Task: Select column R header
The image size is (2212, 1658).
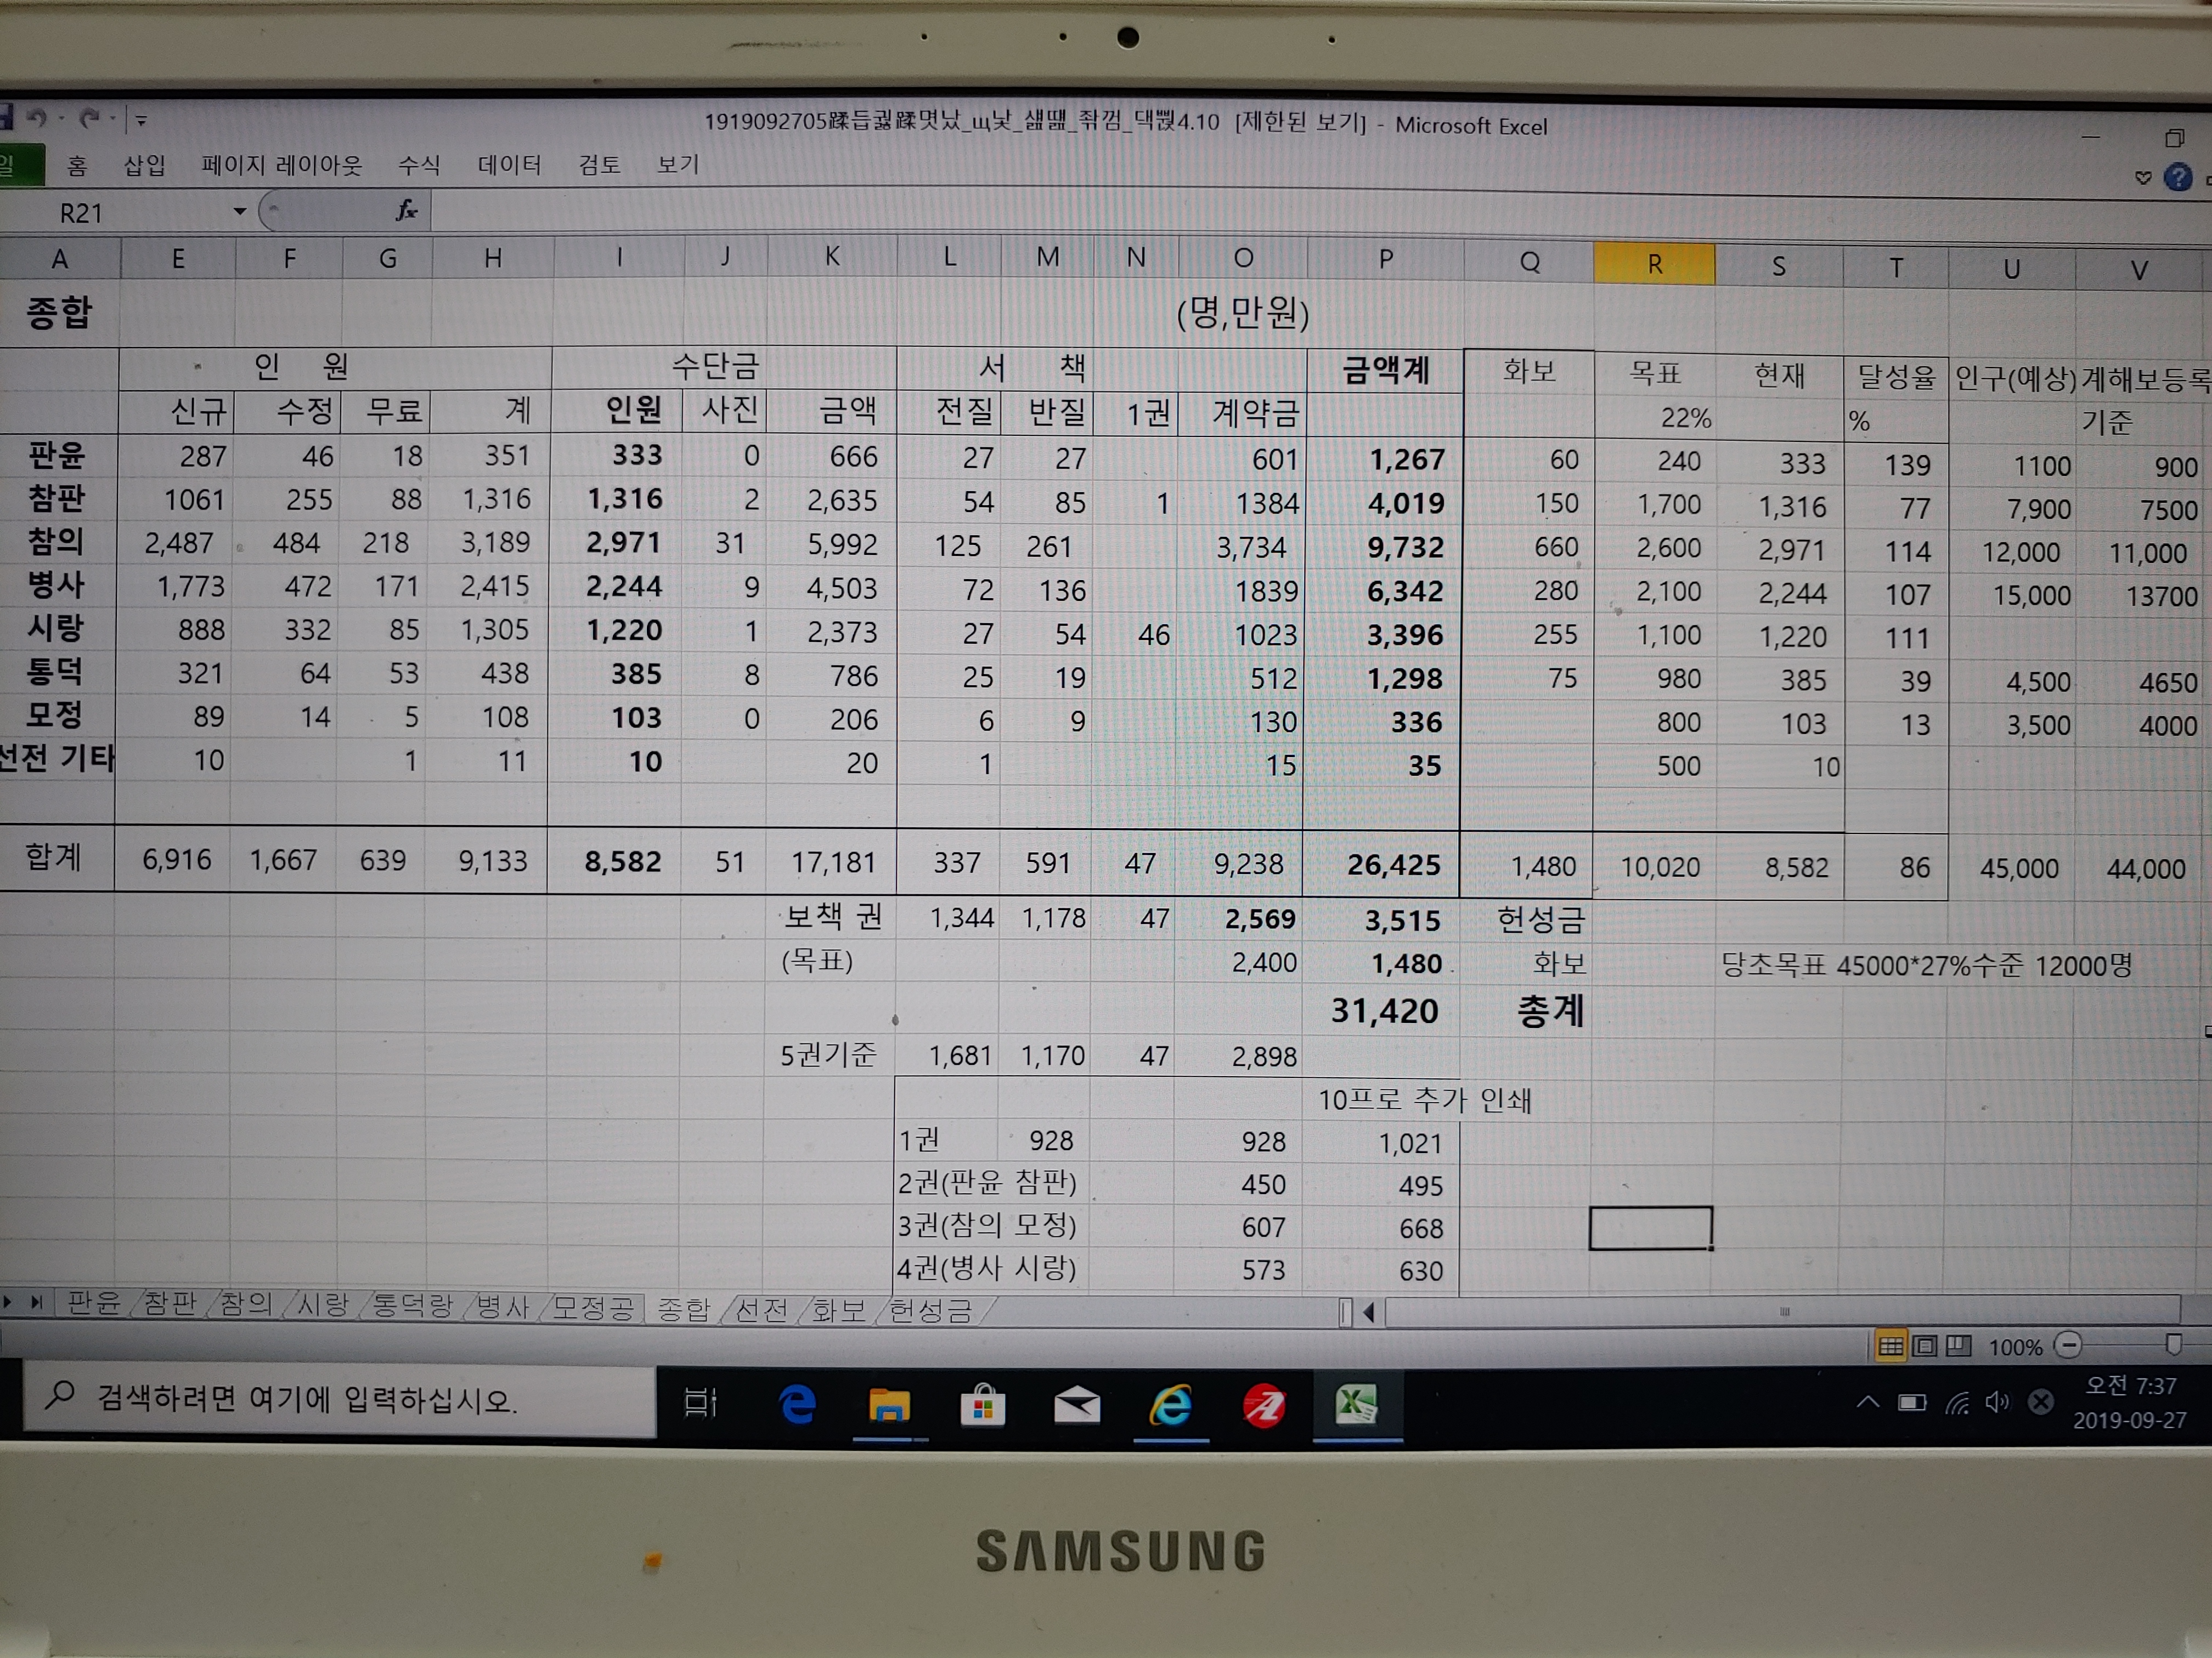Action: (x=1654, y=264)
